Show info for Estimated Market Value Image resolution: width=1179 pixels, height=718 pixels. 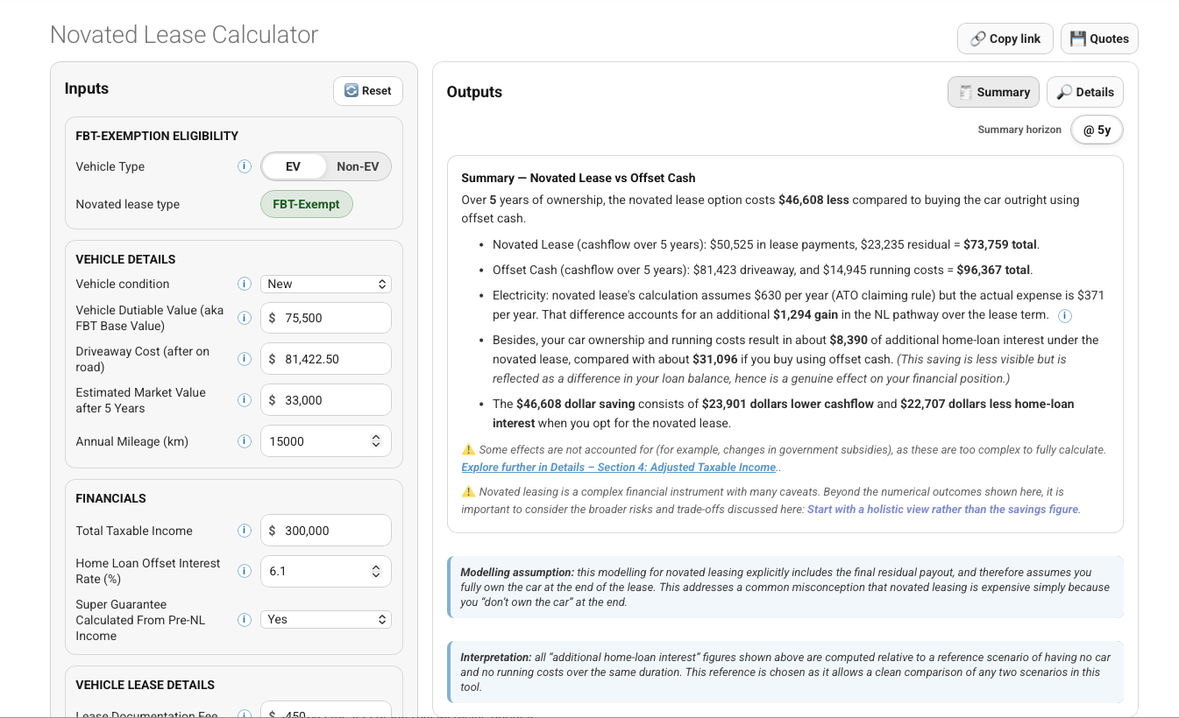click(x=245, y=400)
